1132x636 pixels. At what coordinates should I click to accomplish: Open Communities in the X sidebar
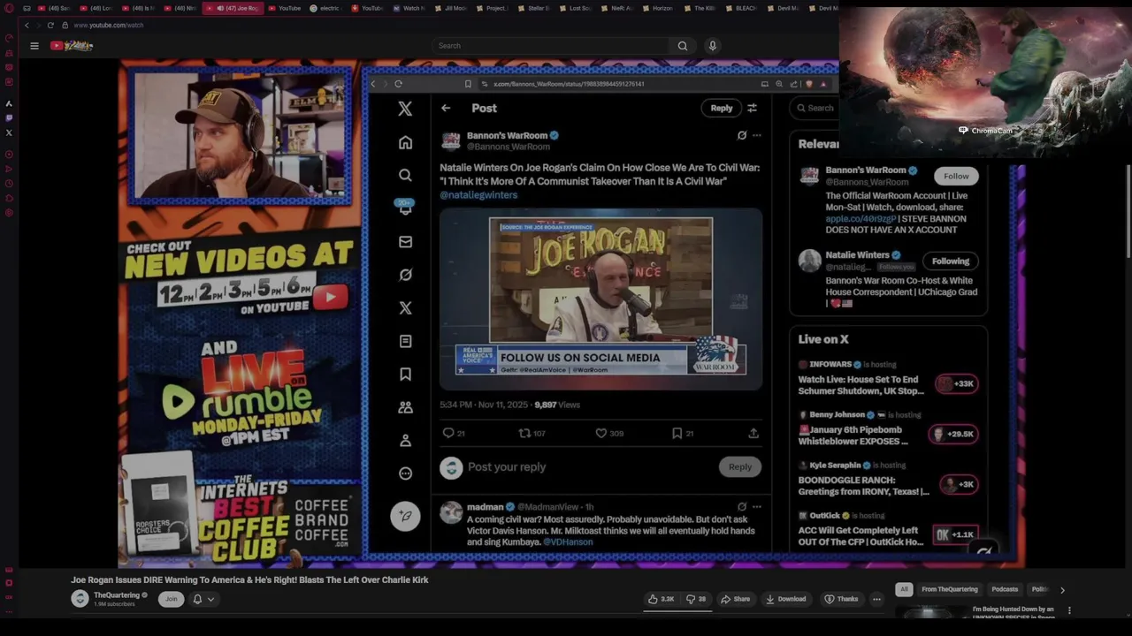[405, 407]
